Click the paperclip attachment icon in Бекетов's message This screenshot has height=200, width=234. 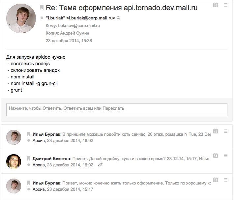pos(100,165)
